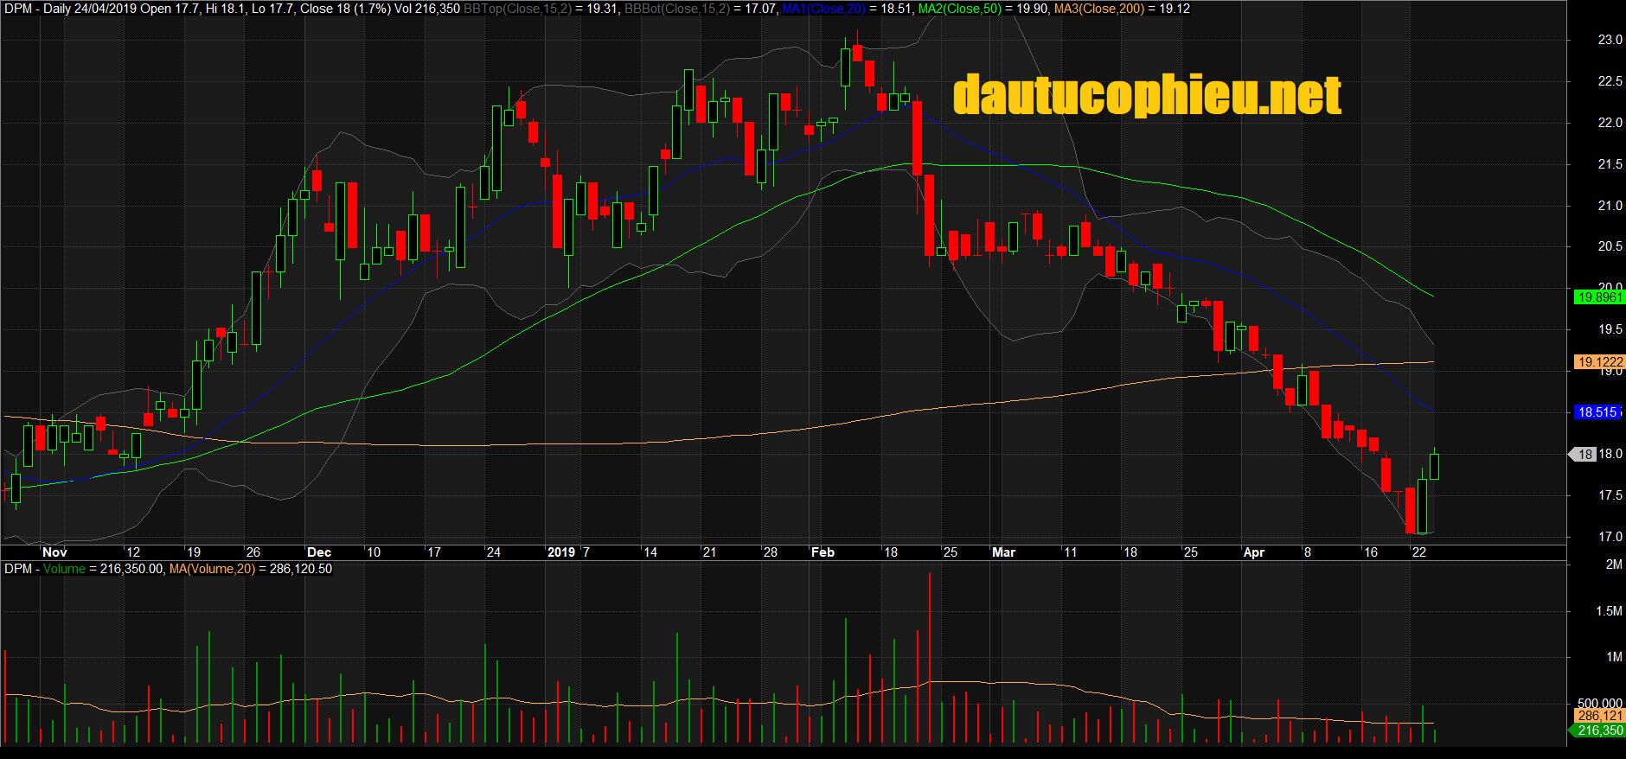Click the '28' date label before Feb

[770, 552]
